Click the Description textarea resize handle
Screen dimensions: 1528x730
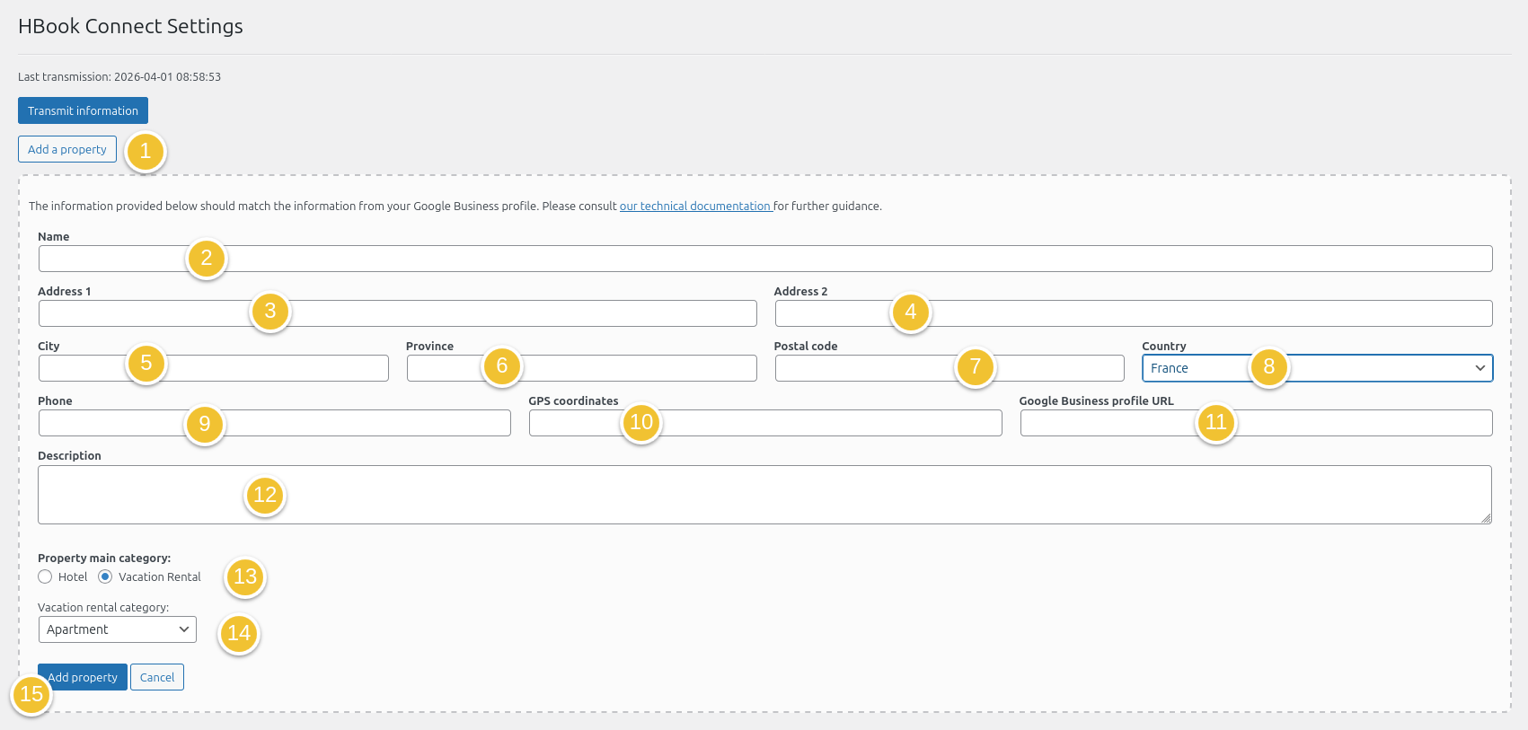pos(1486,518)
